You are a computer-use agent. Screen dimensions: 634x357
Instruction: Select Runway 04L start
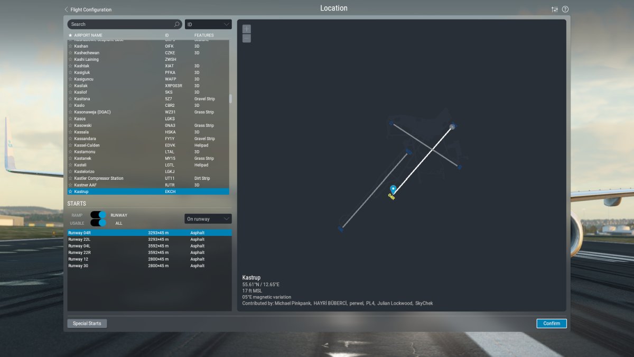click(149, 246)
